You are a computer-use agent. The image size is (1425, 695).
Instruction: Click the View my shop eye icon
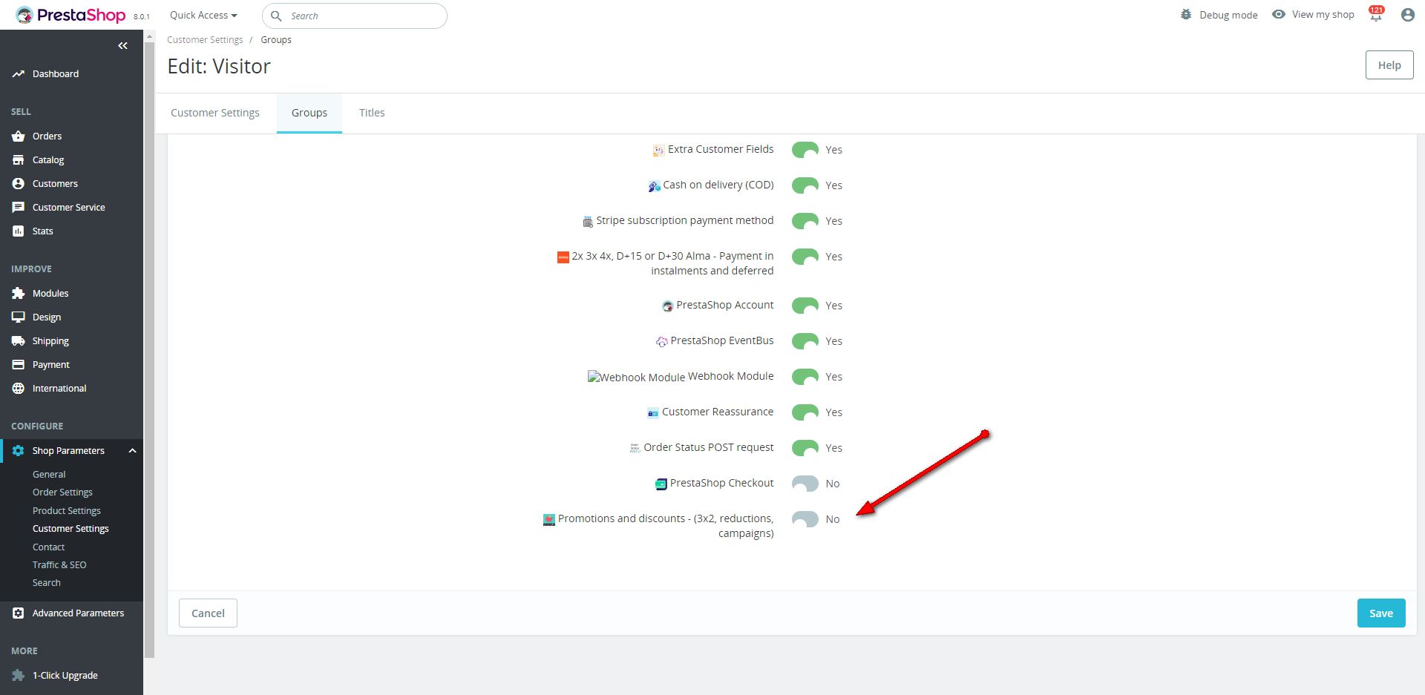pos(1279,14)
